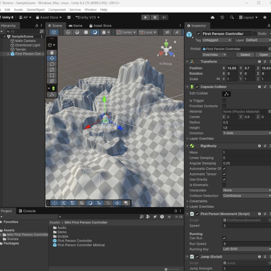Click the prefab Open button
The width and height of the screenshot is (271, 271).
tap(264, 55)
